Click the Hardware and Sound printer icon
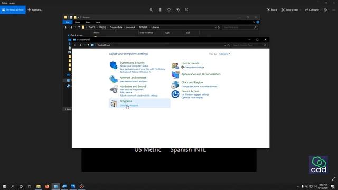This screenshot has height=190, width=338. 114,89
